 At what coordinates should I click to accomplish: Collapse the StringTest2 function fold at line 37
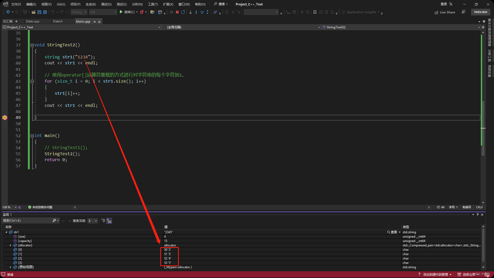click(x=32, y=45)
